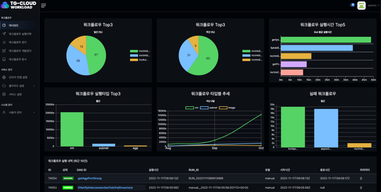Click the admin user avatar image
The width and height of the screenshot is (381, 192).
click(361, 5)
